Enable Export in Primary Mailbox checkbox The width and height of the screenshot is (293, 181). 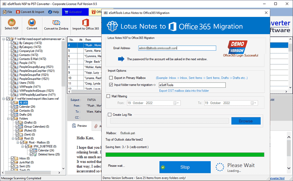(111, 78)
